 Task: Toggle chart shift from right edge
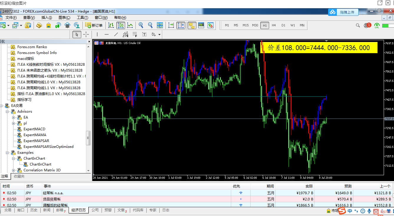click(x=181, y=25)
